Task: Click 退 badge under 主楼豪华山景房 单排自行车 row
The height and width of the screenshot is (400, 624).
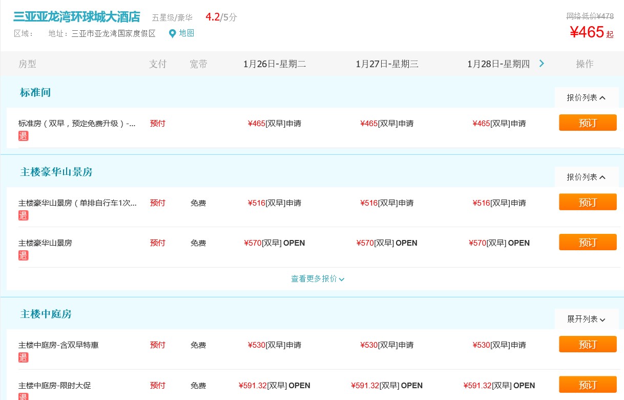Action: click(x=23, y=215)
